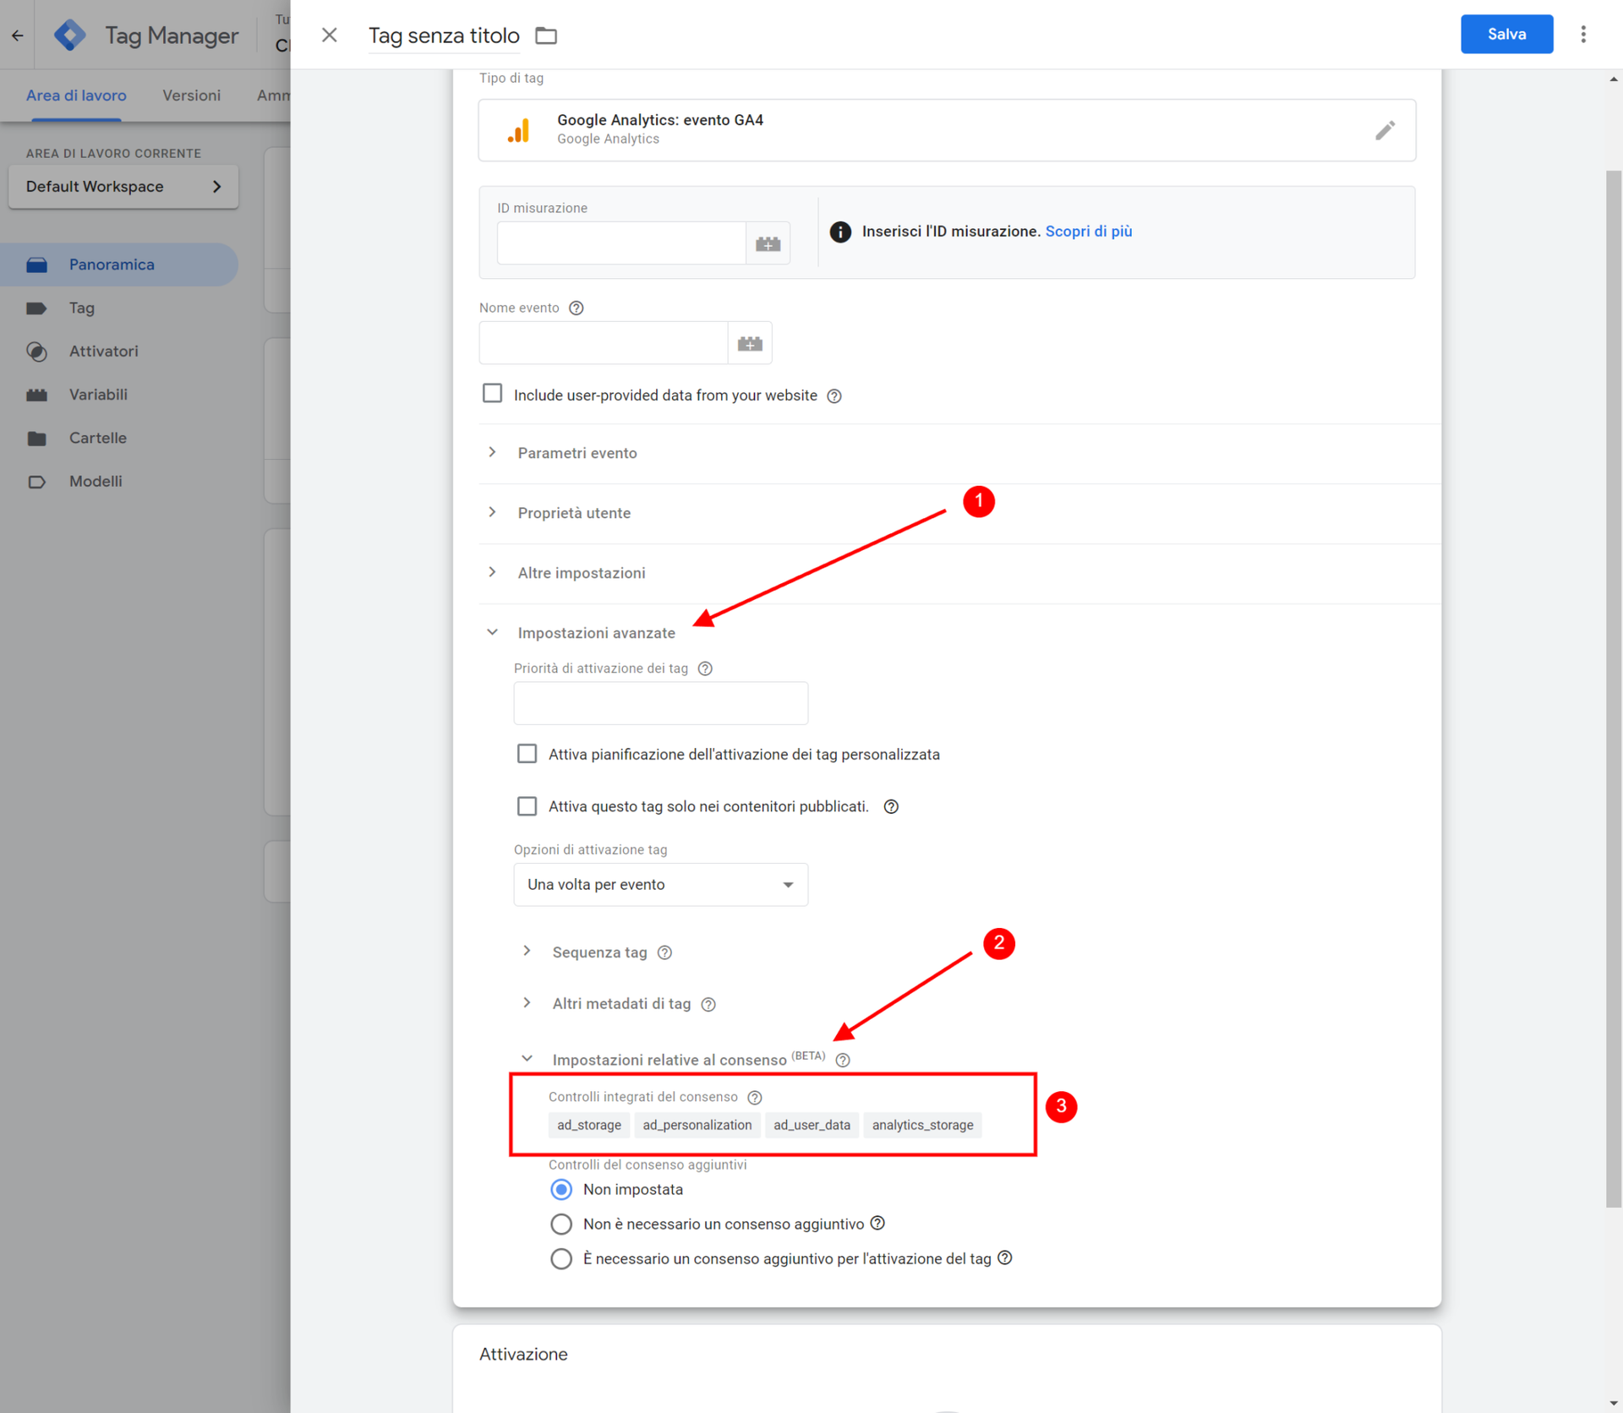Edit tag type with the pencil icon
1623x1413 pixels.
(1385, 130)
